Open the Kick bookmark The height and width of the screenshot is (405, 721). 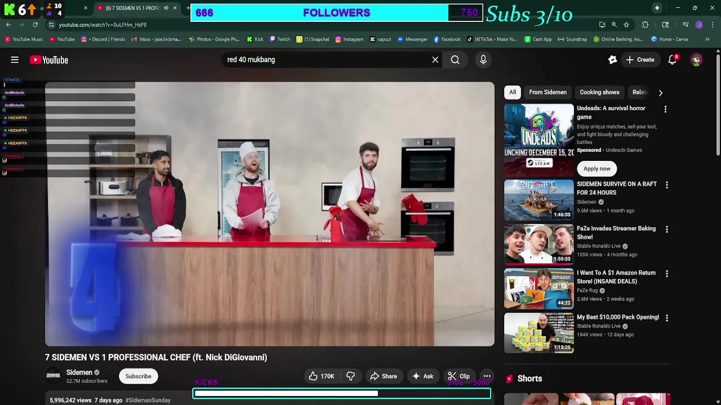[x=255, y=39]
